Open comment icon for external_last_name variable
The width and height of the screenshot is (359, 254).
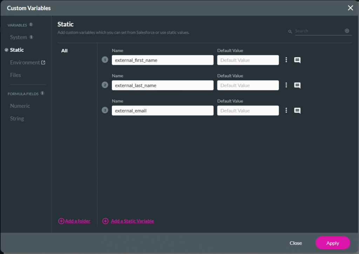point(297,85)
